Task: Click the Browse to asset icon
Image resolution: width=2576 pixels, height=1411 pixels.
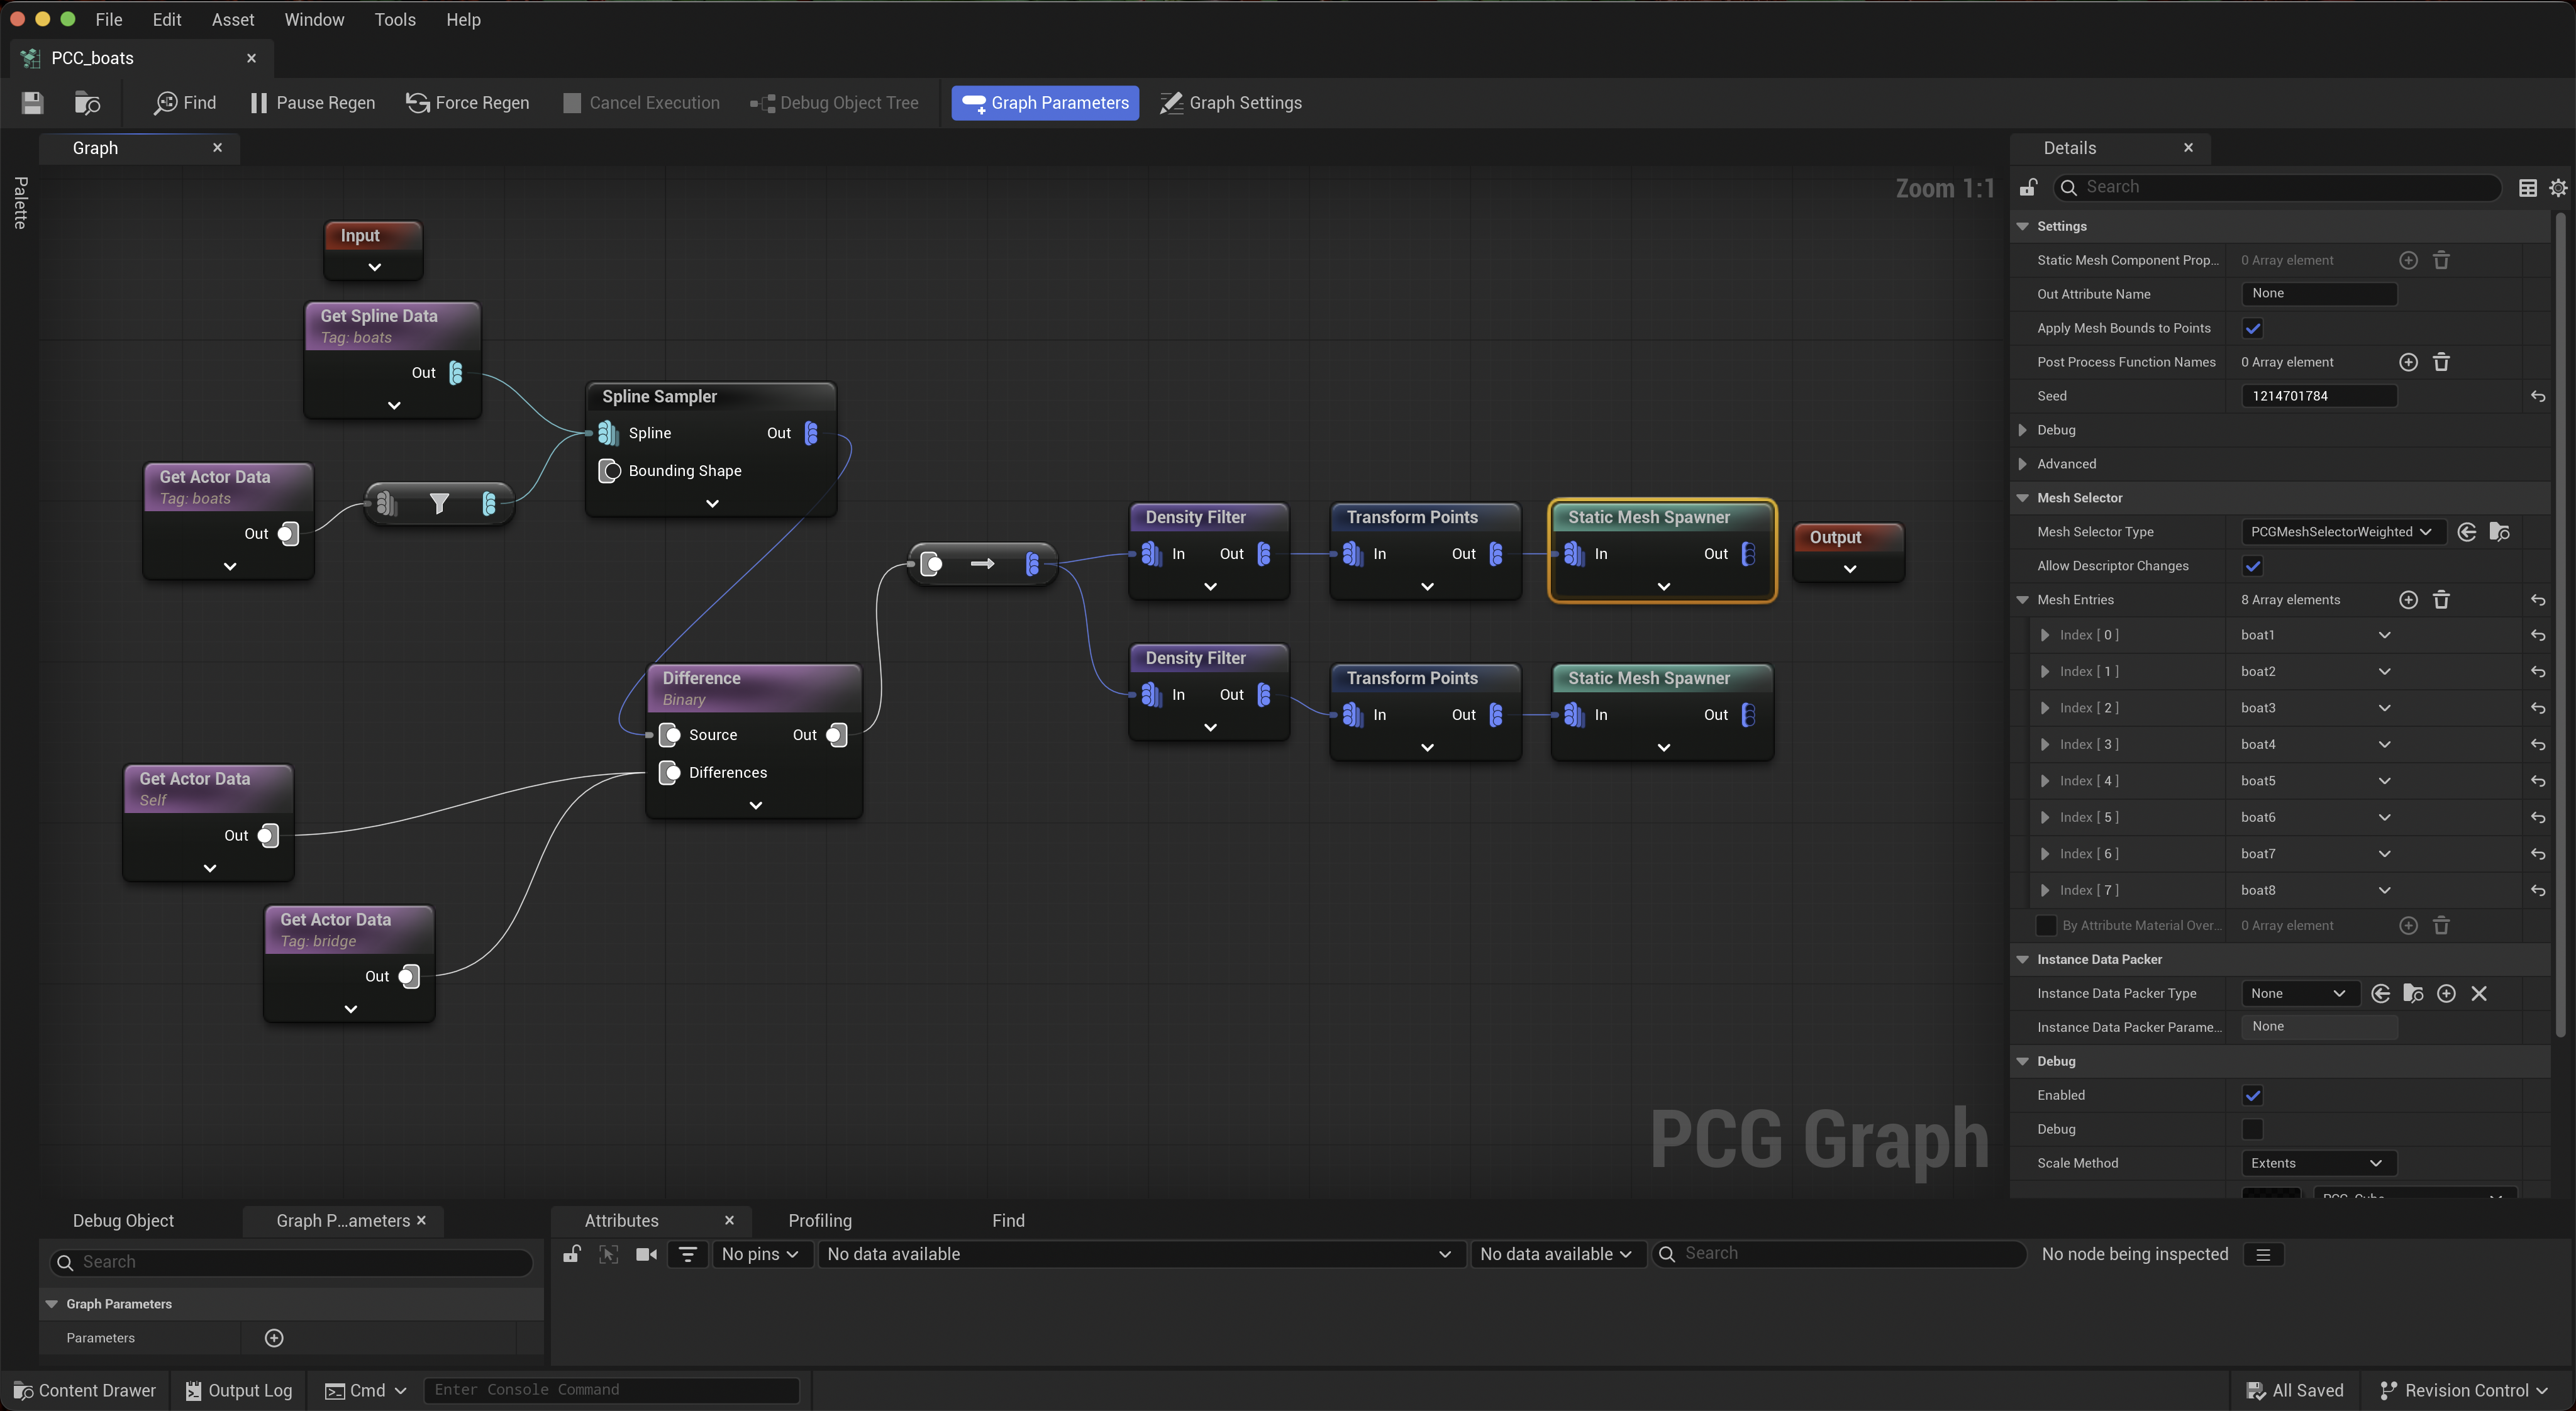Action: coord(88,103)
